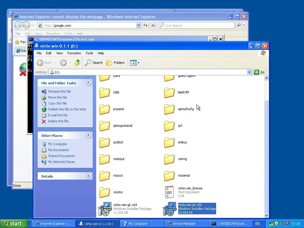Click the Back button in Explorer toolbar
Image resolution: width=304 pixels, height=228 pixels.
click(45, 63)
